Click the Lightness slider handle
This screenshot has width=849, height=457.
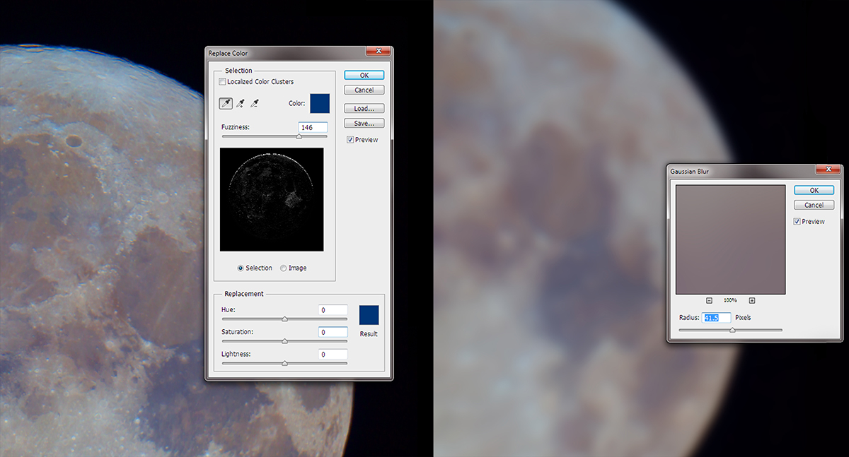pyautogui.click(x=284, y=363)
